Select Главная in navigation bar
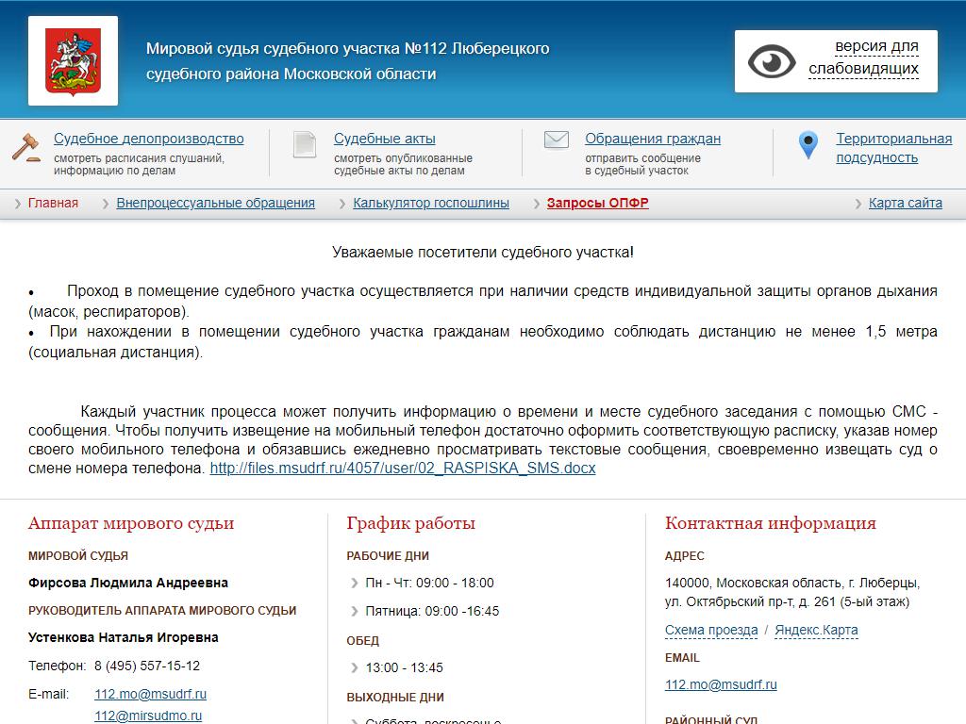The image size is (966, 724). 53,203
